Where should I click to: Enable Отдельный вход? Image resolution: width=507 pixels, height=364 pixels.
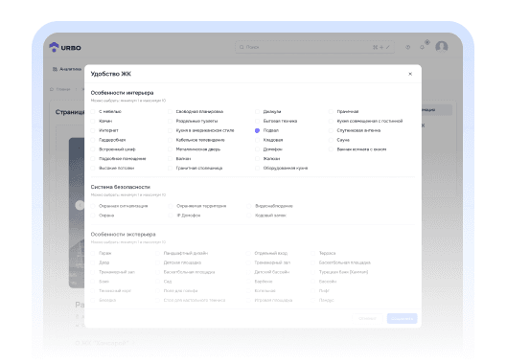248,253
